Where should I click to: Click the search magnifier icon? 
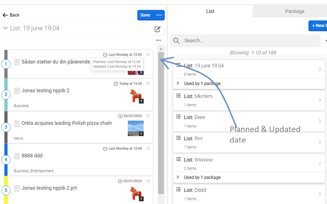click(x=177, y=41)
